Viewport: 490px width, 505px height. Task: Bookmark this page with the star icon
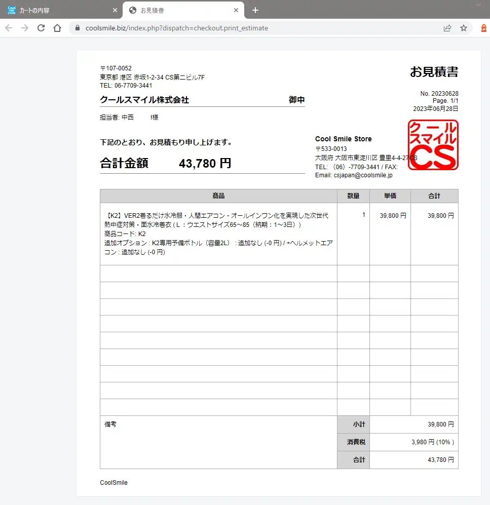pyautogui.click(x=464, y=28)
